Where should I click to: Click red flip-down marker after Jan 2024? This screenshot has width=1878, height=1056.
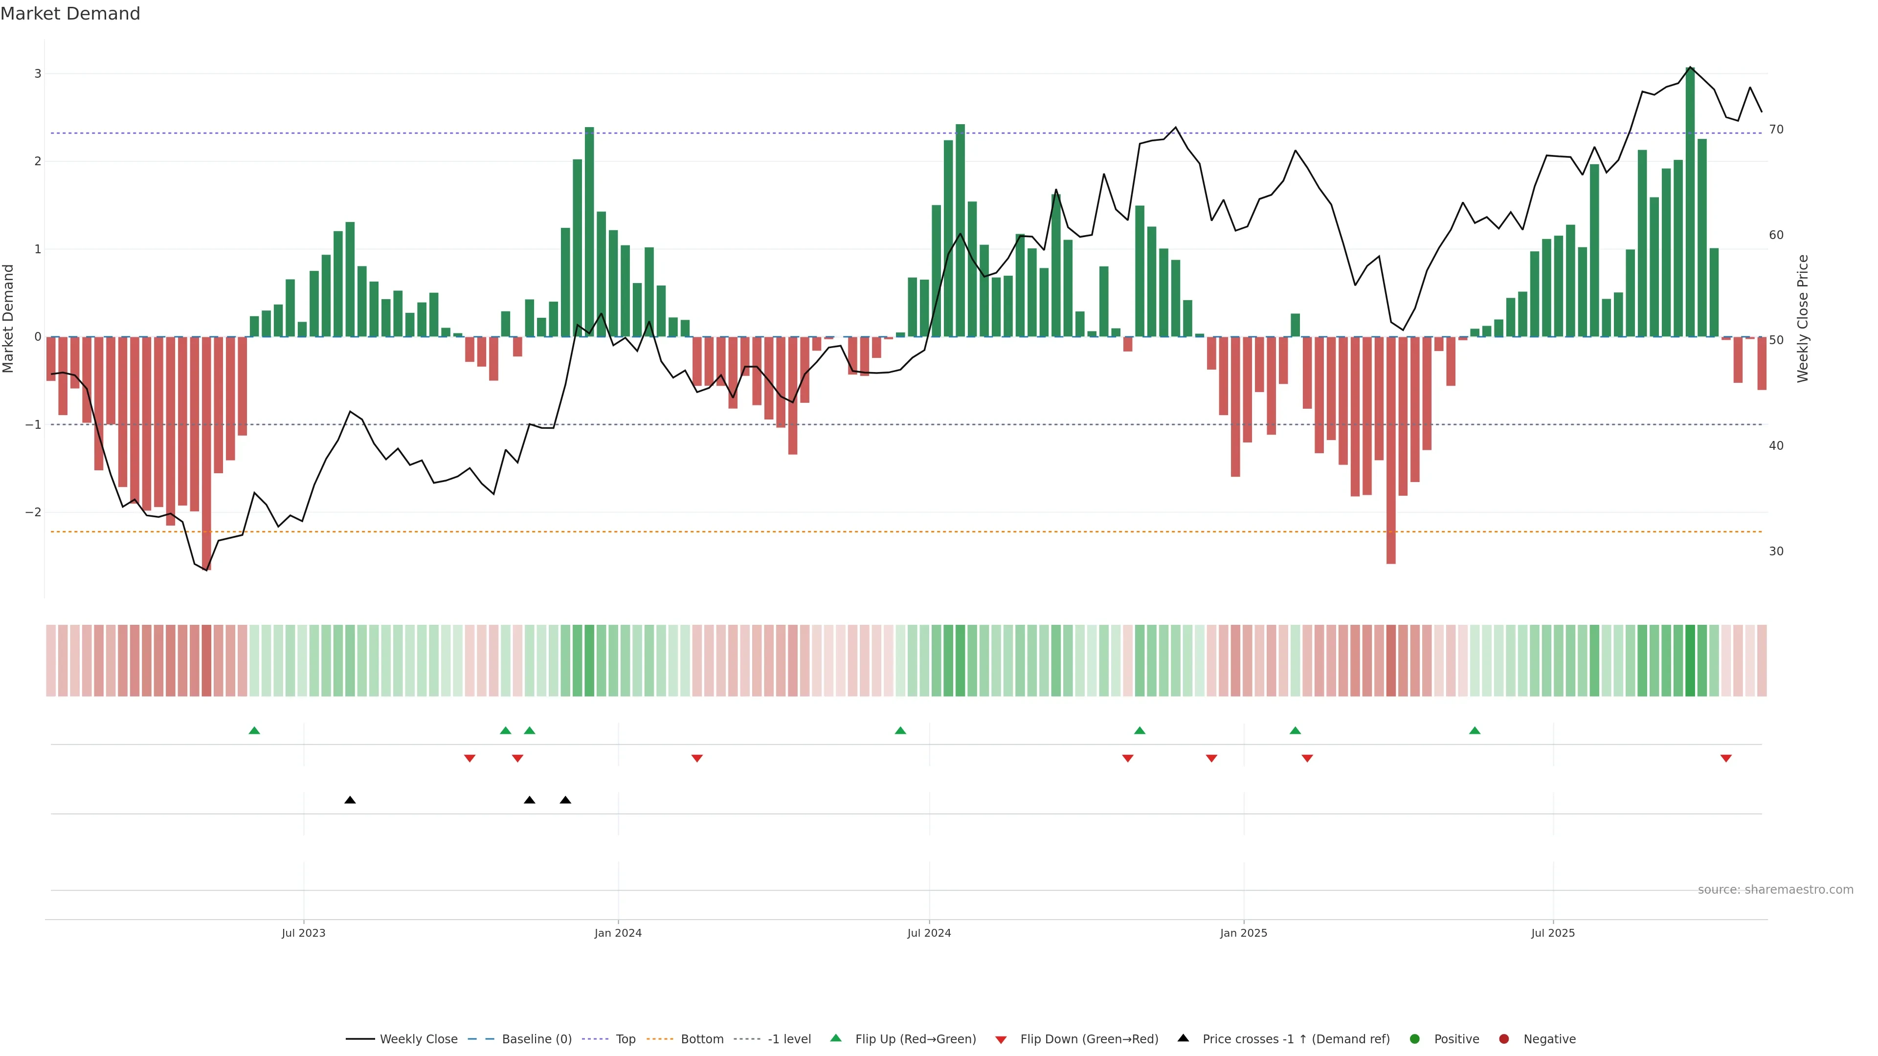[697, 759]
